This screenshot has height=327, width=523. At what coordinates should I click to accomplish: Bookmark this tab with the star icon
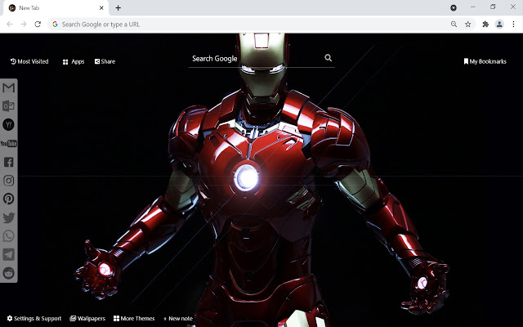pyautogui.click(x=468, y=24)
